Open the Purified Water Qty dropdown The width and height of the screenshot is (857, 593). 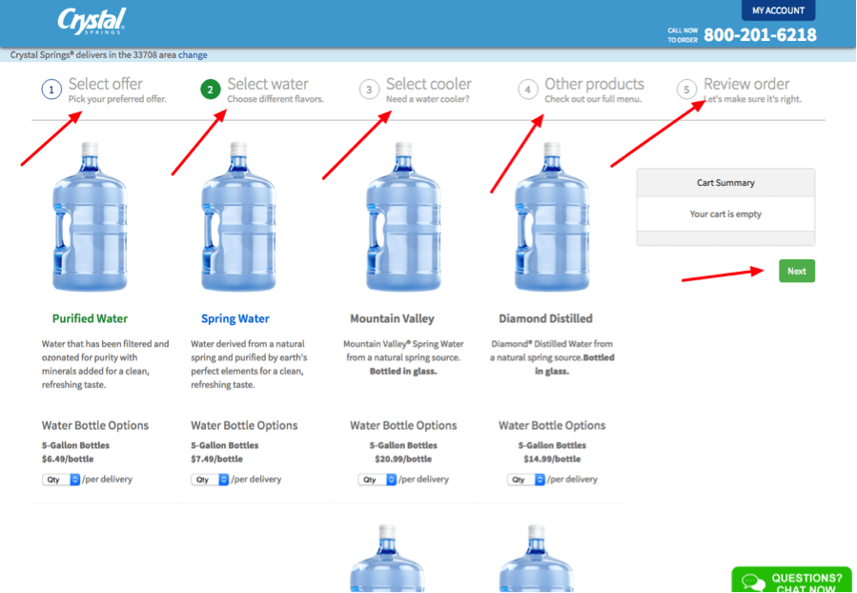pyautogui.click(x=61, y=480)
